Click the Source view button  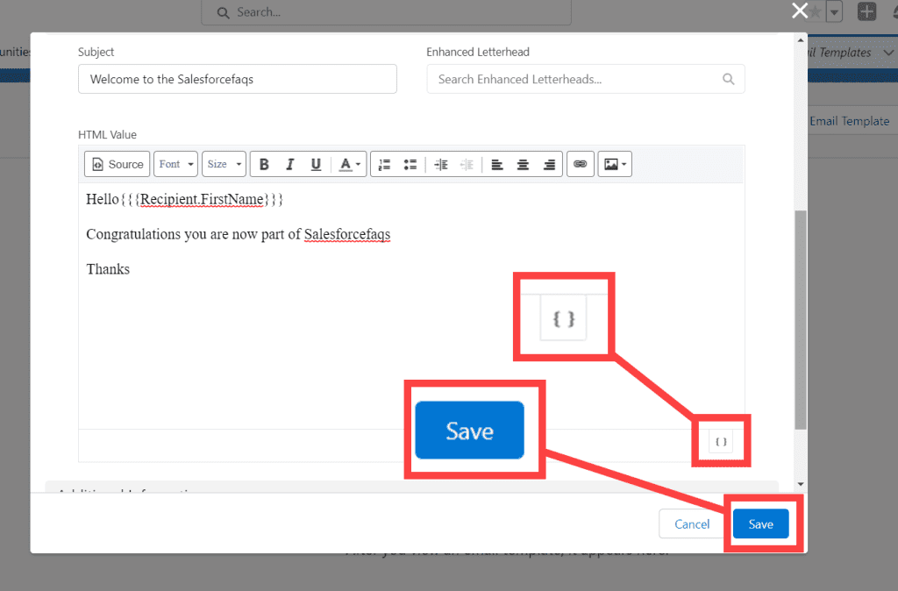(117, 164)
